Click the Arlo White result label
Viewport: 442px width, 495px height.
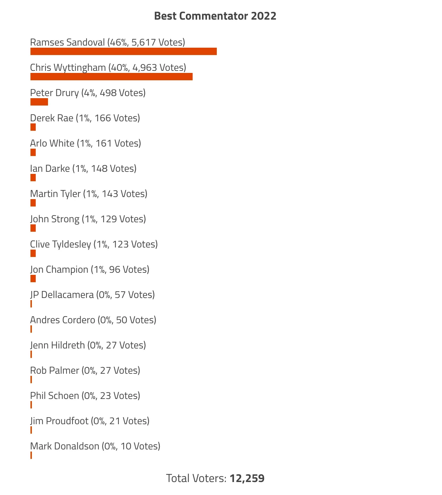pos(85,143)
